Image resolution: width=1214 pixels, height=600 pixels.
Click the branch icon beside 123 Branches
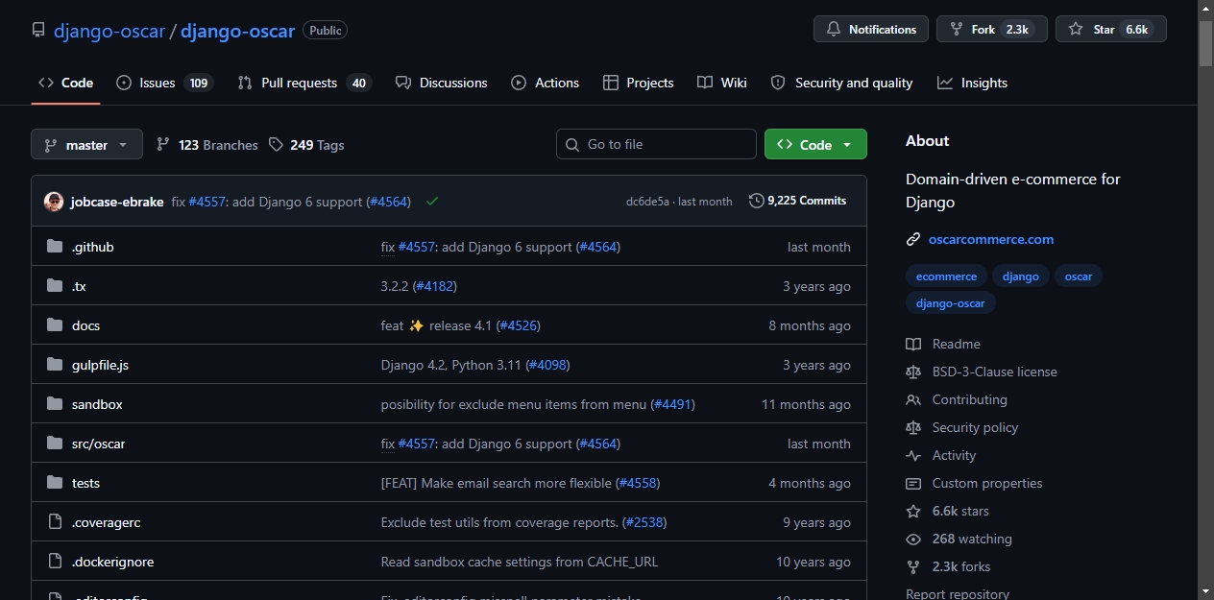coord(163,145)
